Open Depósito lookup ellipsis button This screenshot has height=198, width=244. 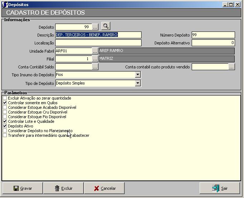tap(95, 27)
